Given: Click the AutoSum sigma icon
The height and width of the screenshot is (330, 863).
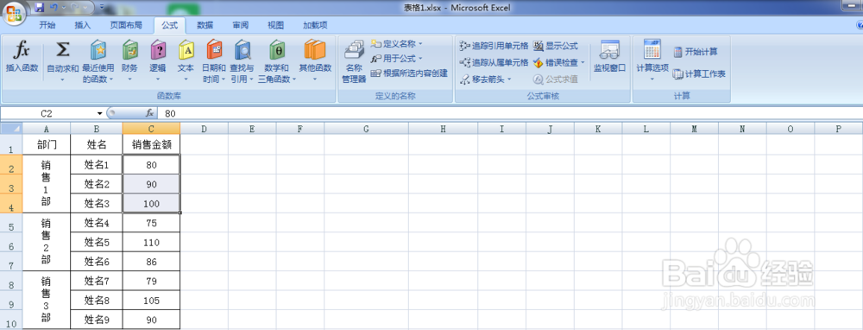Looking at the screenshot, I should coord(63,51).
